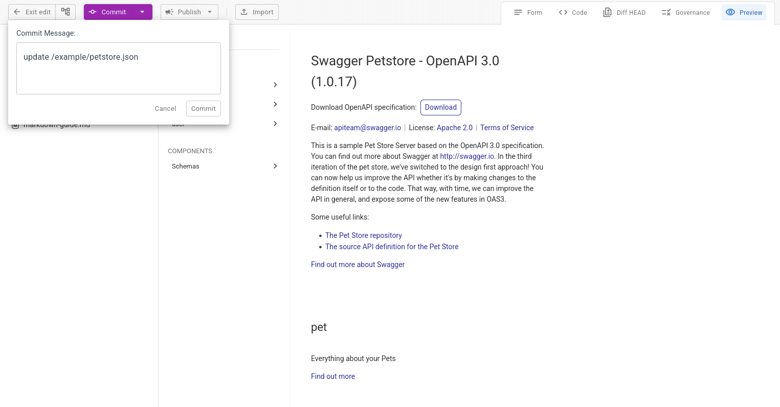Switch to the Form tab
Viewport: 780px width, 407px height.
coord(528,12)
